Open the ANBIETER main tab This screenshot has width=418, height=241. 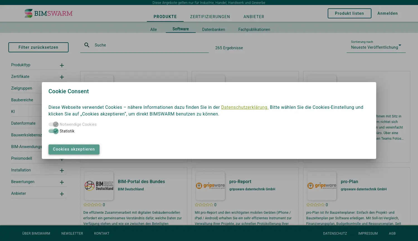[x=254, y=17]
